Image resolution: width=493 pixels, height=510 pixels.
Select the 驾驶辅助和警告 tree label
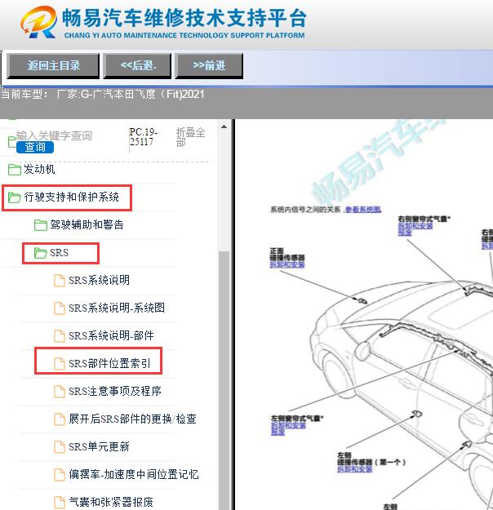pyautogui.click(x=87, y=224)
